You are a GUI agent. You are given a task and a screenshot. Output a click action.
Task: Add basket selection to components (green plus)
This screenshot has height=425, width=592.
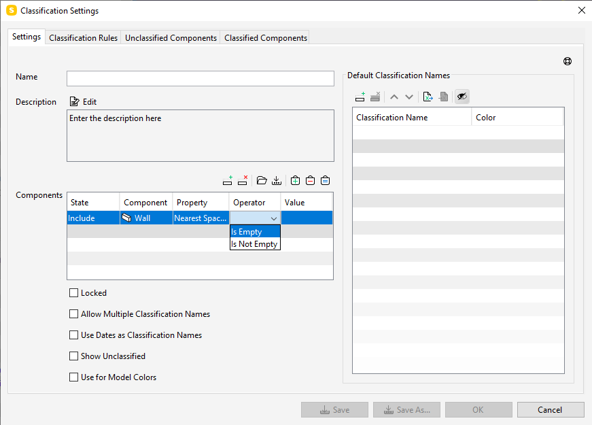(x=295, y=181)
